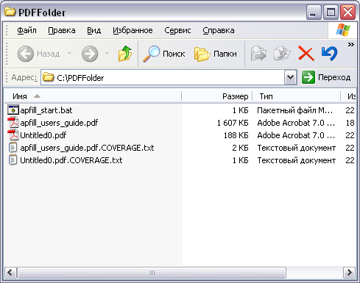Image resolution: width=360 pixels, height=283 pixels.
Task: Select Untitled0.pdf.COVERAGE.txt text file icon
Action: pos(13,160)
